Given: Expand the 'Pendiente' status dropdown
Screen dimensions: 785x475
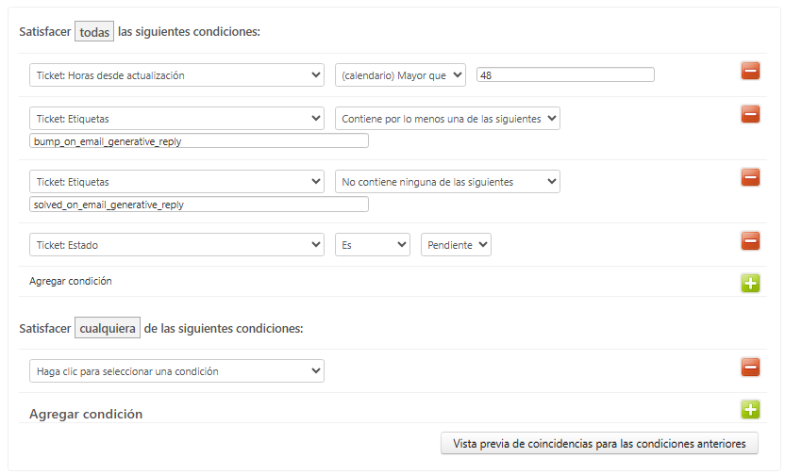Looking at the screenshot, I should pyautogui.click(x=456, y=245).
